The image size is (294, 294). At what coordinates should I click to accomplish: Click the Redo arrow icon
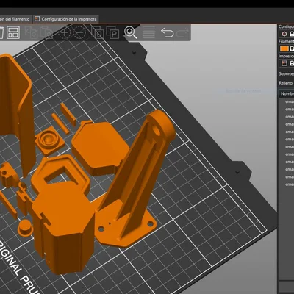point(183,32)
